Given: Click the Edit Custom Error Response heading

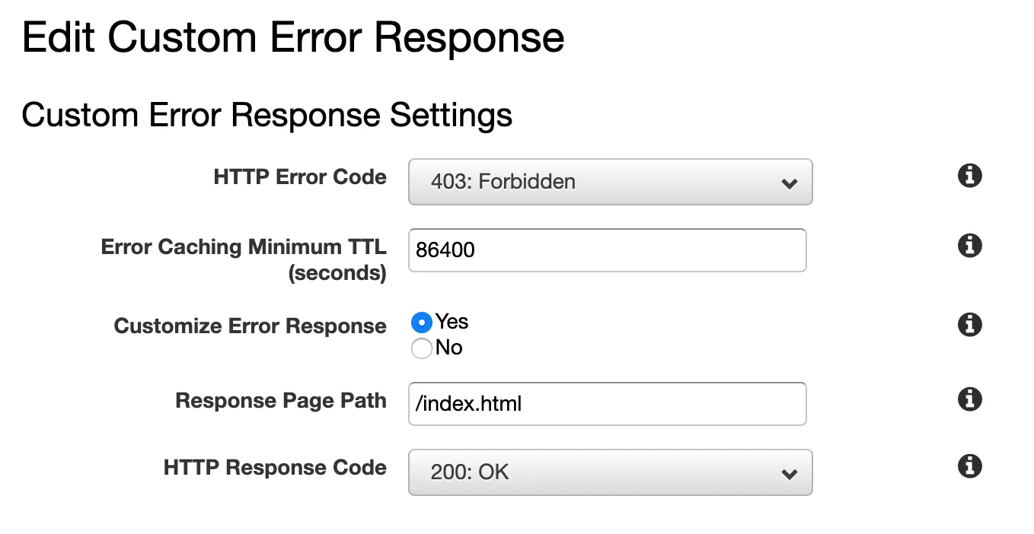Looking at the screenshot, I should point(294,38).
